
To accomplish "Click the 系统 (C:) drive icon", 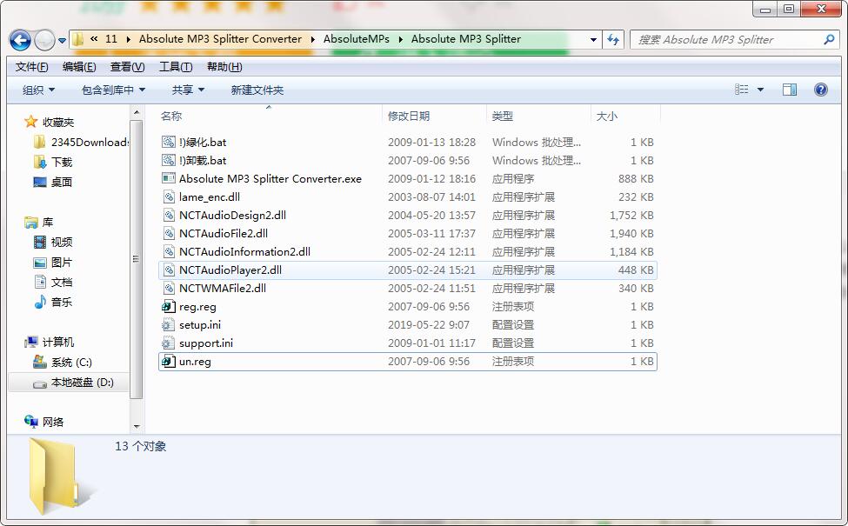I will [39, 363].
